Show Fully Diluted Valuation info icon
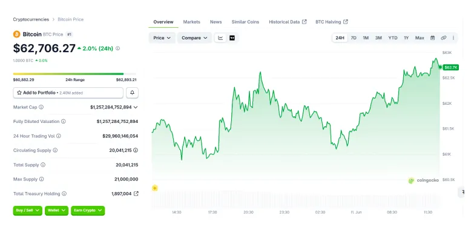 coord(63,121)
